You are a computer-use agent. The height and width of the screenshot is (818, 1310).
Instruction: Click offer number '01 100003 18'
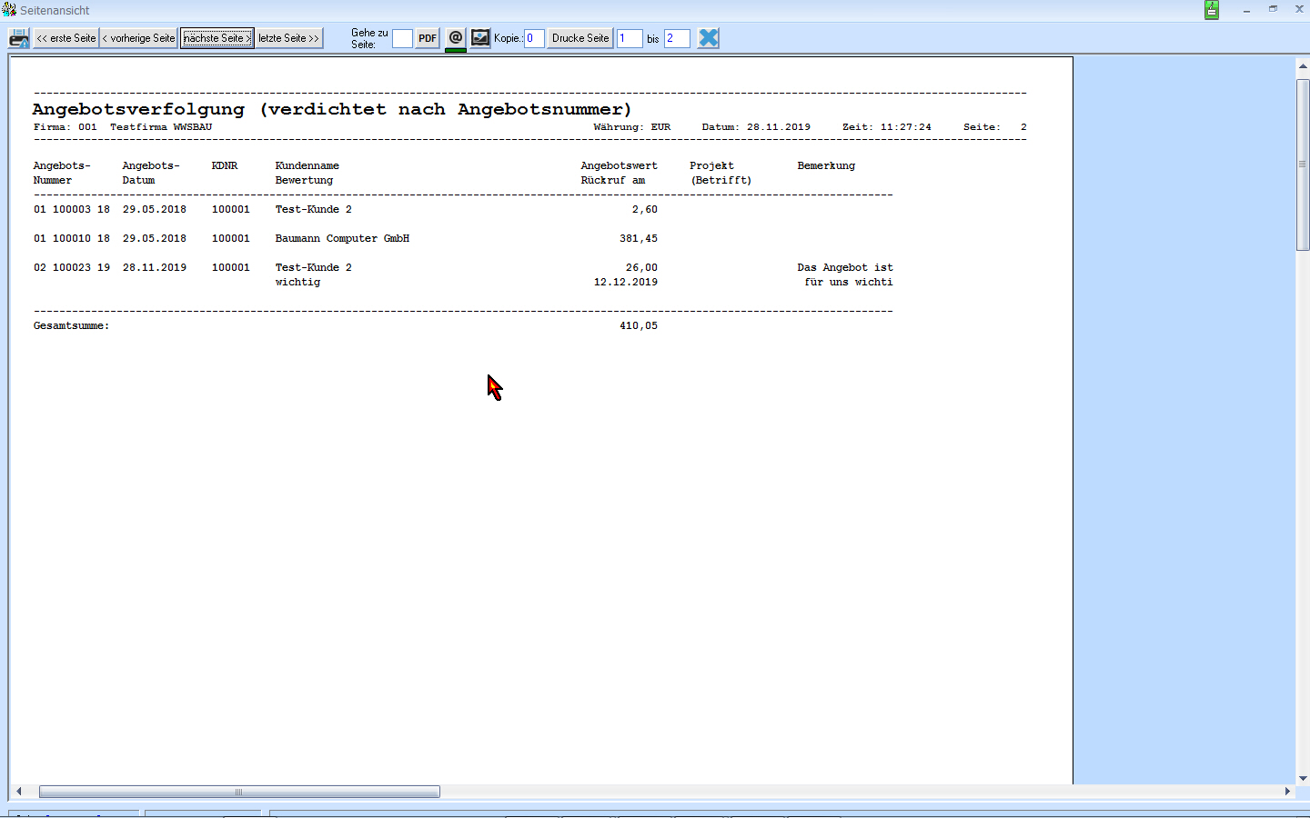(72, 209)
